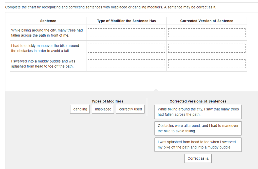This screenshot has height=169, width=258.
Task: Click corrected version box for muddy puddle sentence
Action: [207, 64]
